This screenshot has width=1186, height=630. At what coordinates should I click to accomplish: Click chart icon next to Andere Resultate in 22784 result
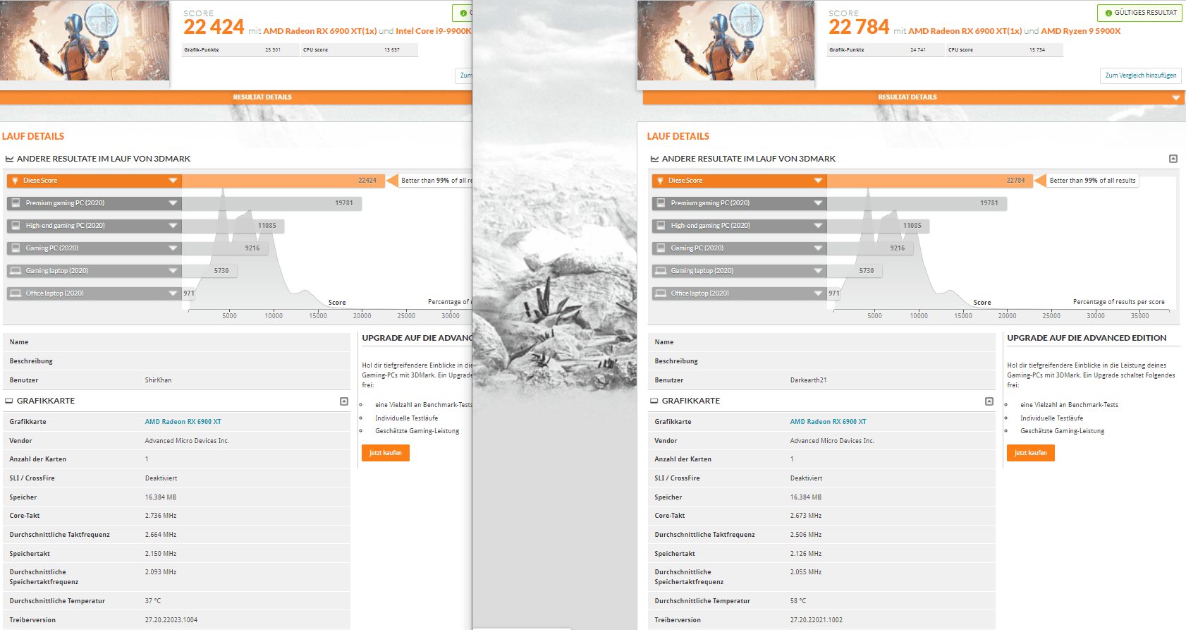654,159
